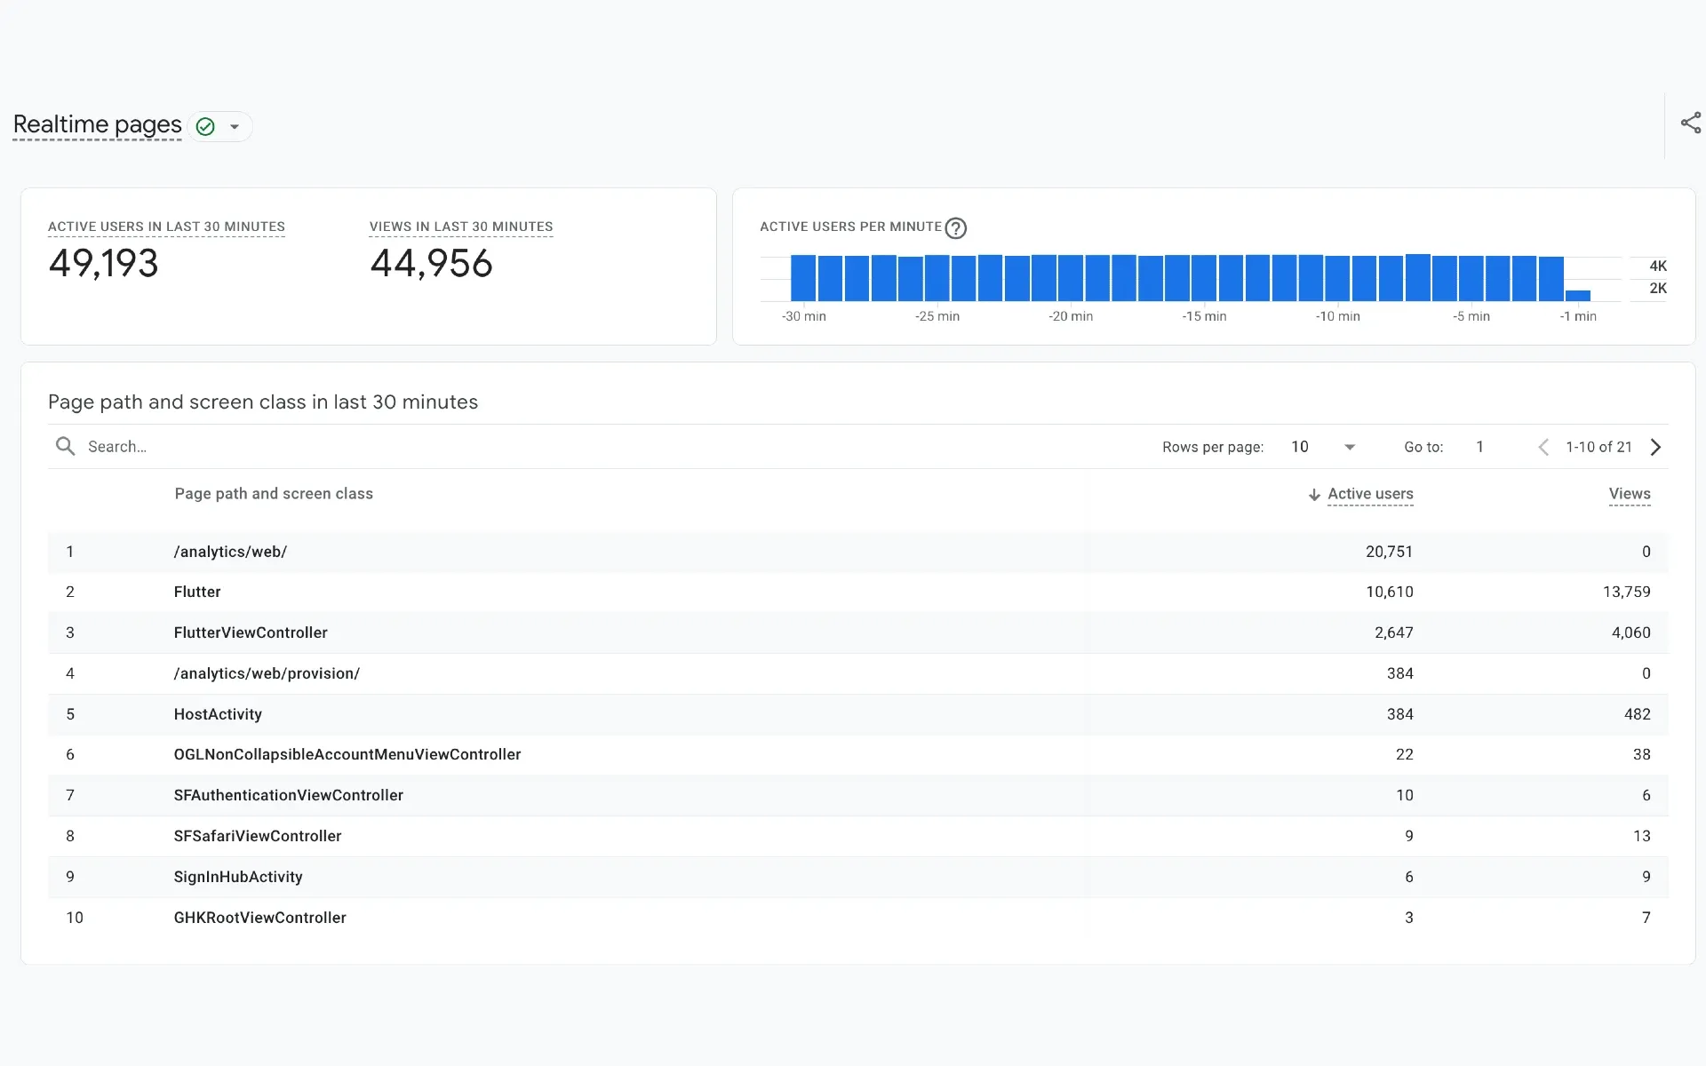
Task: Select the HostActivity row
Action: tap(857, 714)
